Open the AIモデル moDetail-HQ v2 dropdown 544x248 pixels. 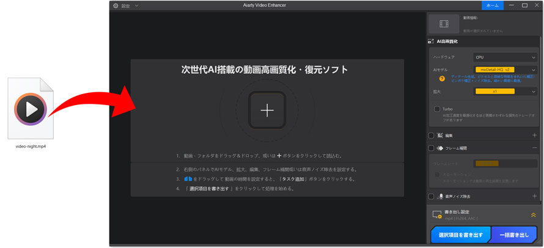point(505,70)
